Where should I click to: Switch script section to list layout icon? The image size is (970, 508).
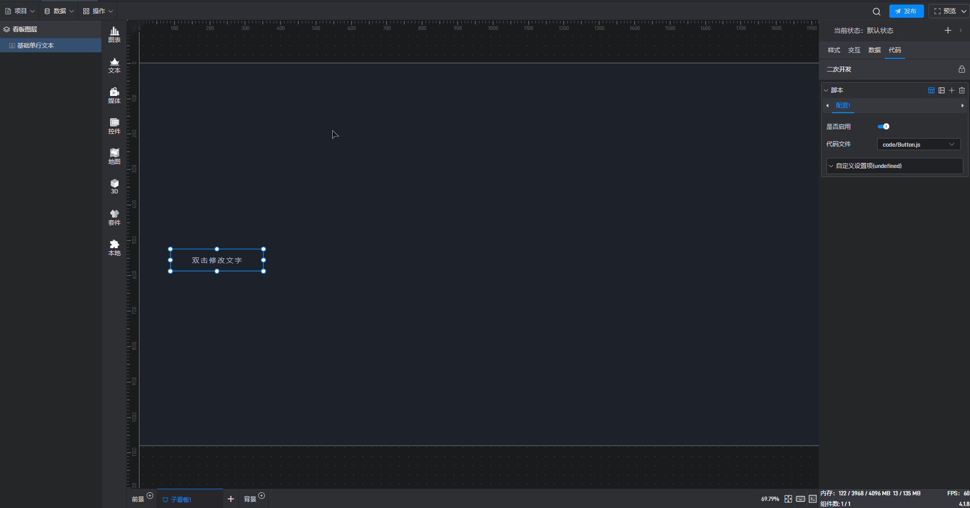coord(941,90)
